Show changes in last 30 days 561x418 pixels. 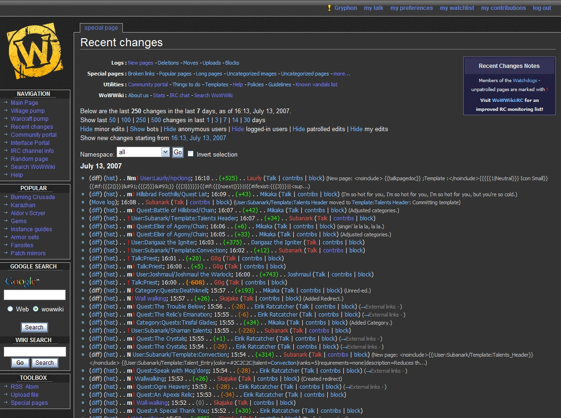click(x=247, y=120)
